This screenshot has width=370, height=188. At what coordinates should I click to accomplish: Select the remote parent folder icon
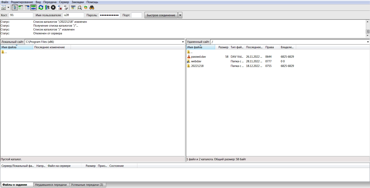pos(189,52)
